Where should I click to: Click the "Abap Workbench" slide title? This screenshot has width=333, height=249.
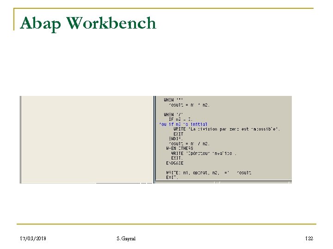[x=88, y=24]
